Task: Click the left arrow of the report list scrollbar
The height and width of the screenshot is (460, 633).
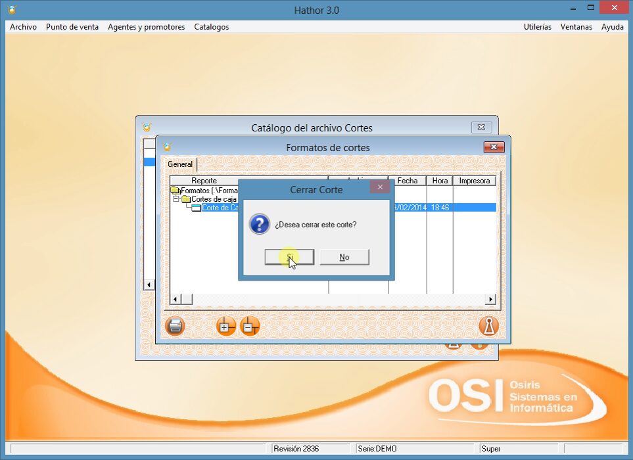Action: 176,300
